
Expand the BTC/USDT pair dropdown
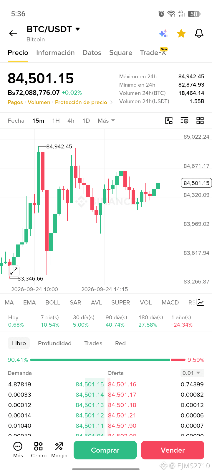click(78, 29)
